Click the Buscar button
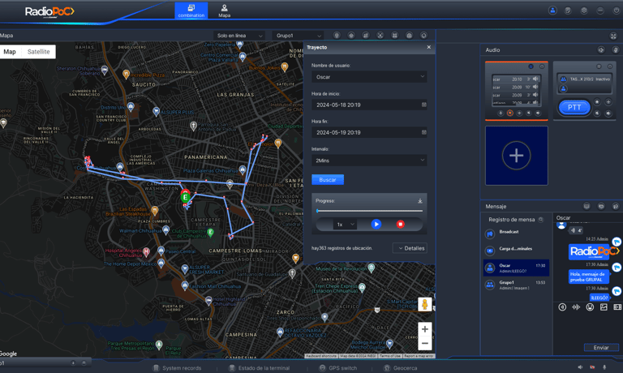Viewport: 623px width, 373px height. tap(327, 179)
